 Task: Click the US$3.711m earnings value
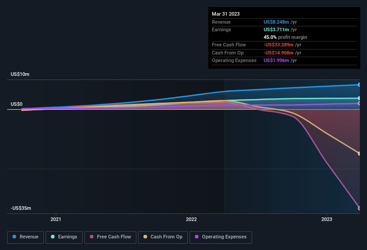pyautogui.click(x=276, y=29)
